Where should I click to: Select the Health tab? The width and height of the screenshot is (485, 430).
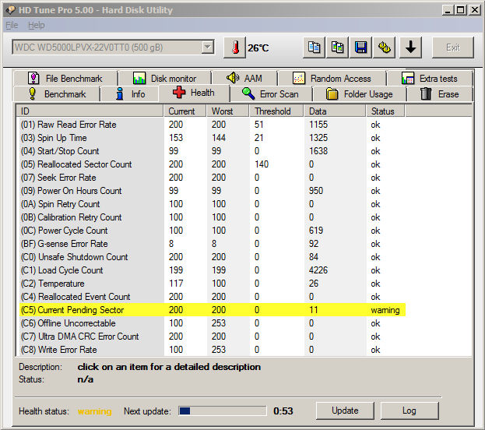tap(194, 93)
